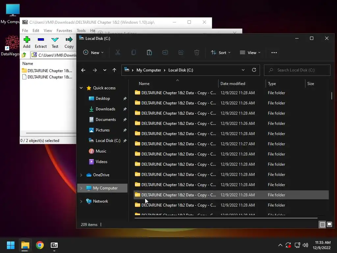Click the Copy icon in Explorer toolbar
This screenshot has height=253, width=337.
pyautogui.click(x=134, y=52)
